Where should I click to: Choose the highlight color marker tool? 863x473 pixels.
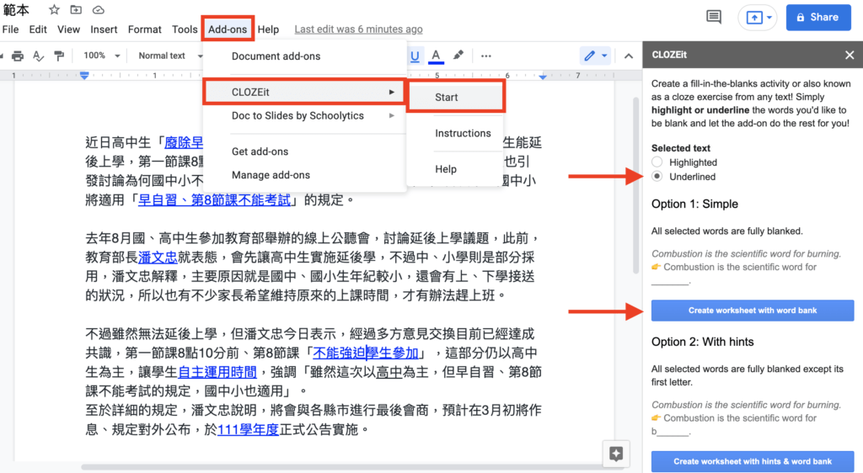[x=458, y=56]
